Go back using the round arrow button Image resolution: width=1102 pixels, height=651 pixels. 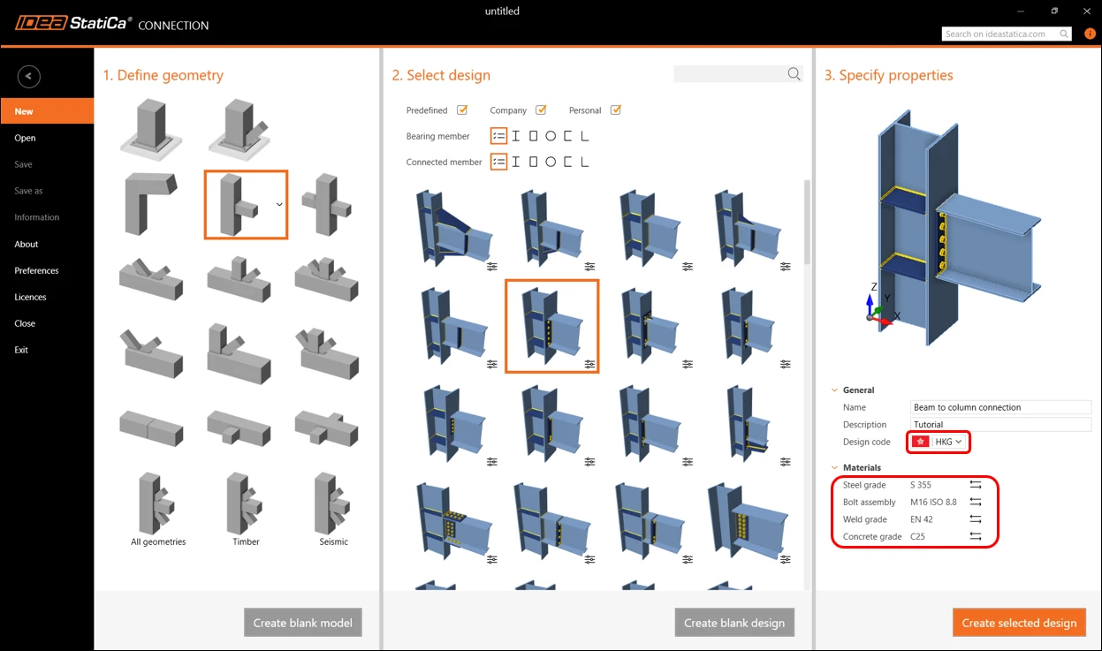[28, 77]
